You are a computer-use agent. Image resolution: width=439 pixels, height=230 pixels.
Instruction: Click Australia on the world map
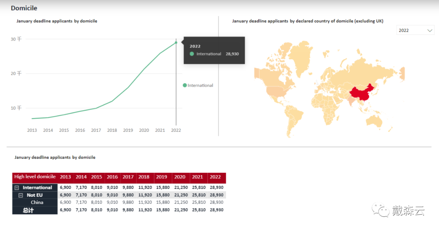point(378,120)
